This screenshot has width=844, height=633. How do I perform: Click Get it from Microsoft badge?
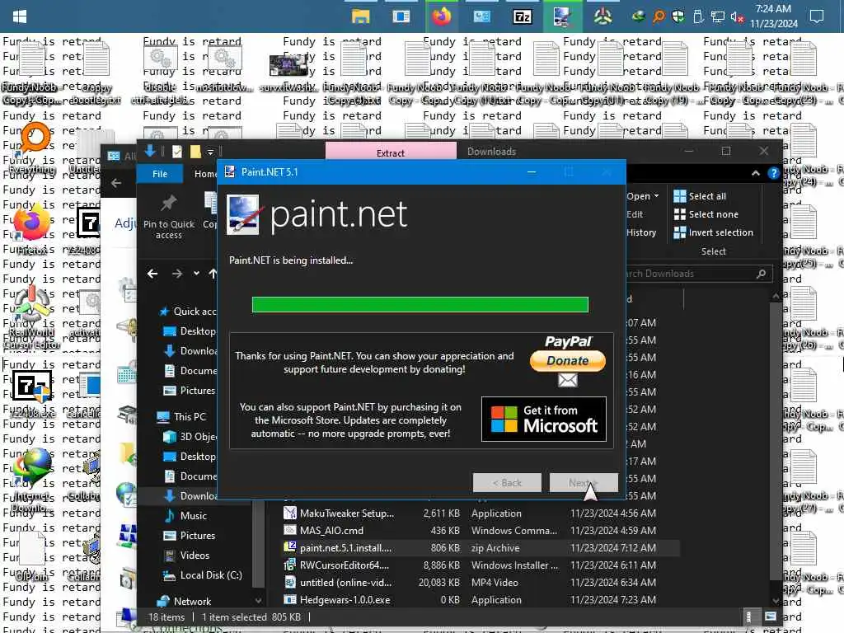(544, 420)
